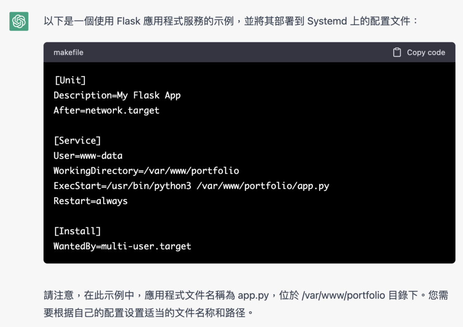Click the Restart=always line
Screen dimensions: 463x327
point(90,201)
